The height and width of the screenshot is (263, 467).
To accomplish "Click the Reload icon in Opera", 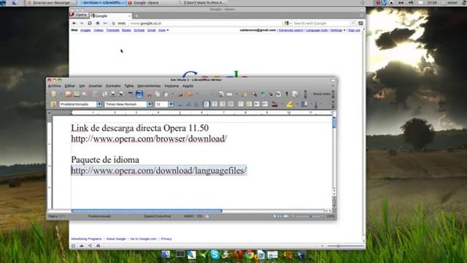I will [x=90, y=23].
